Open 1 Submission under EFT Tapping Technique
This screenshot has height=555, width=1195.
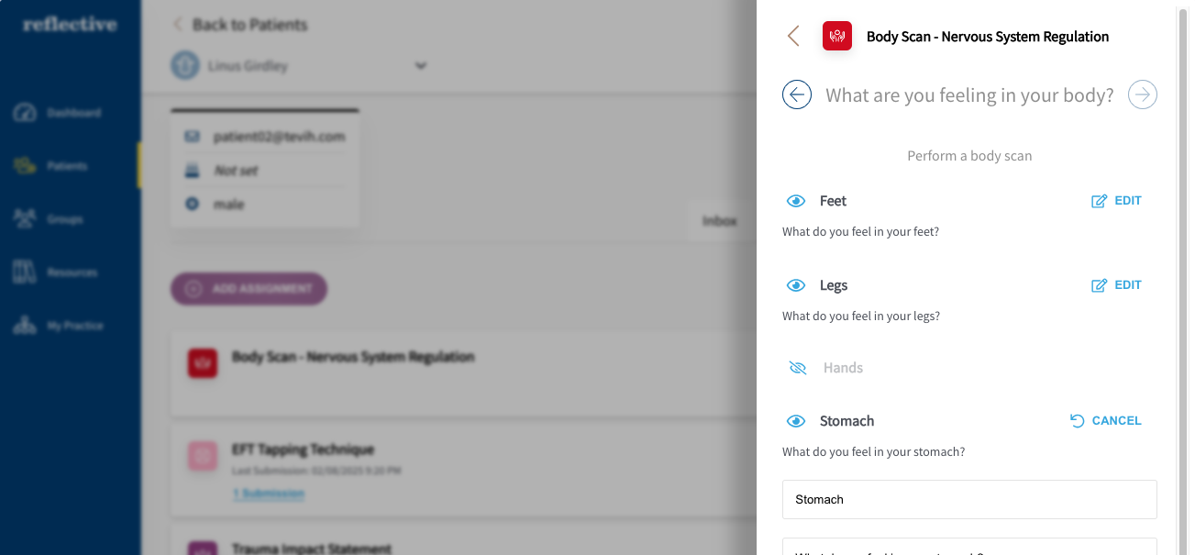point(268,493)
